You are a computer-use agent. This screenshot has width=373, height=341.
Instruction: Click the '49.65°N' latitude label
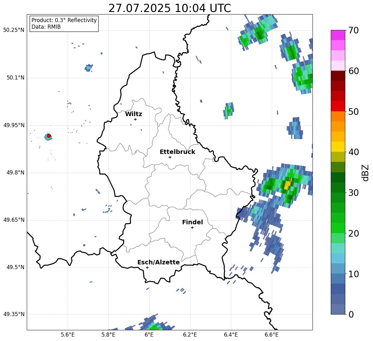pos(14,220)
